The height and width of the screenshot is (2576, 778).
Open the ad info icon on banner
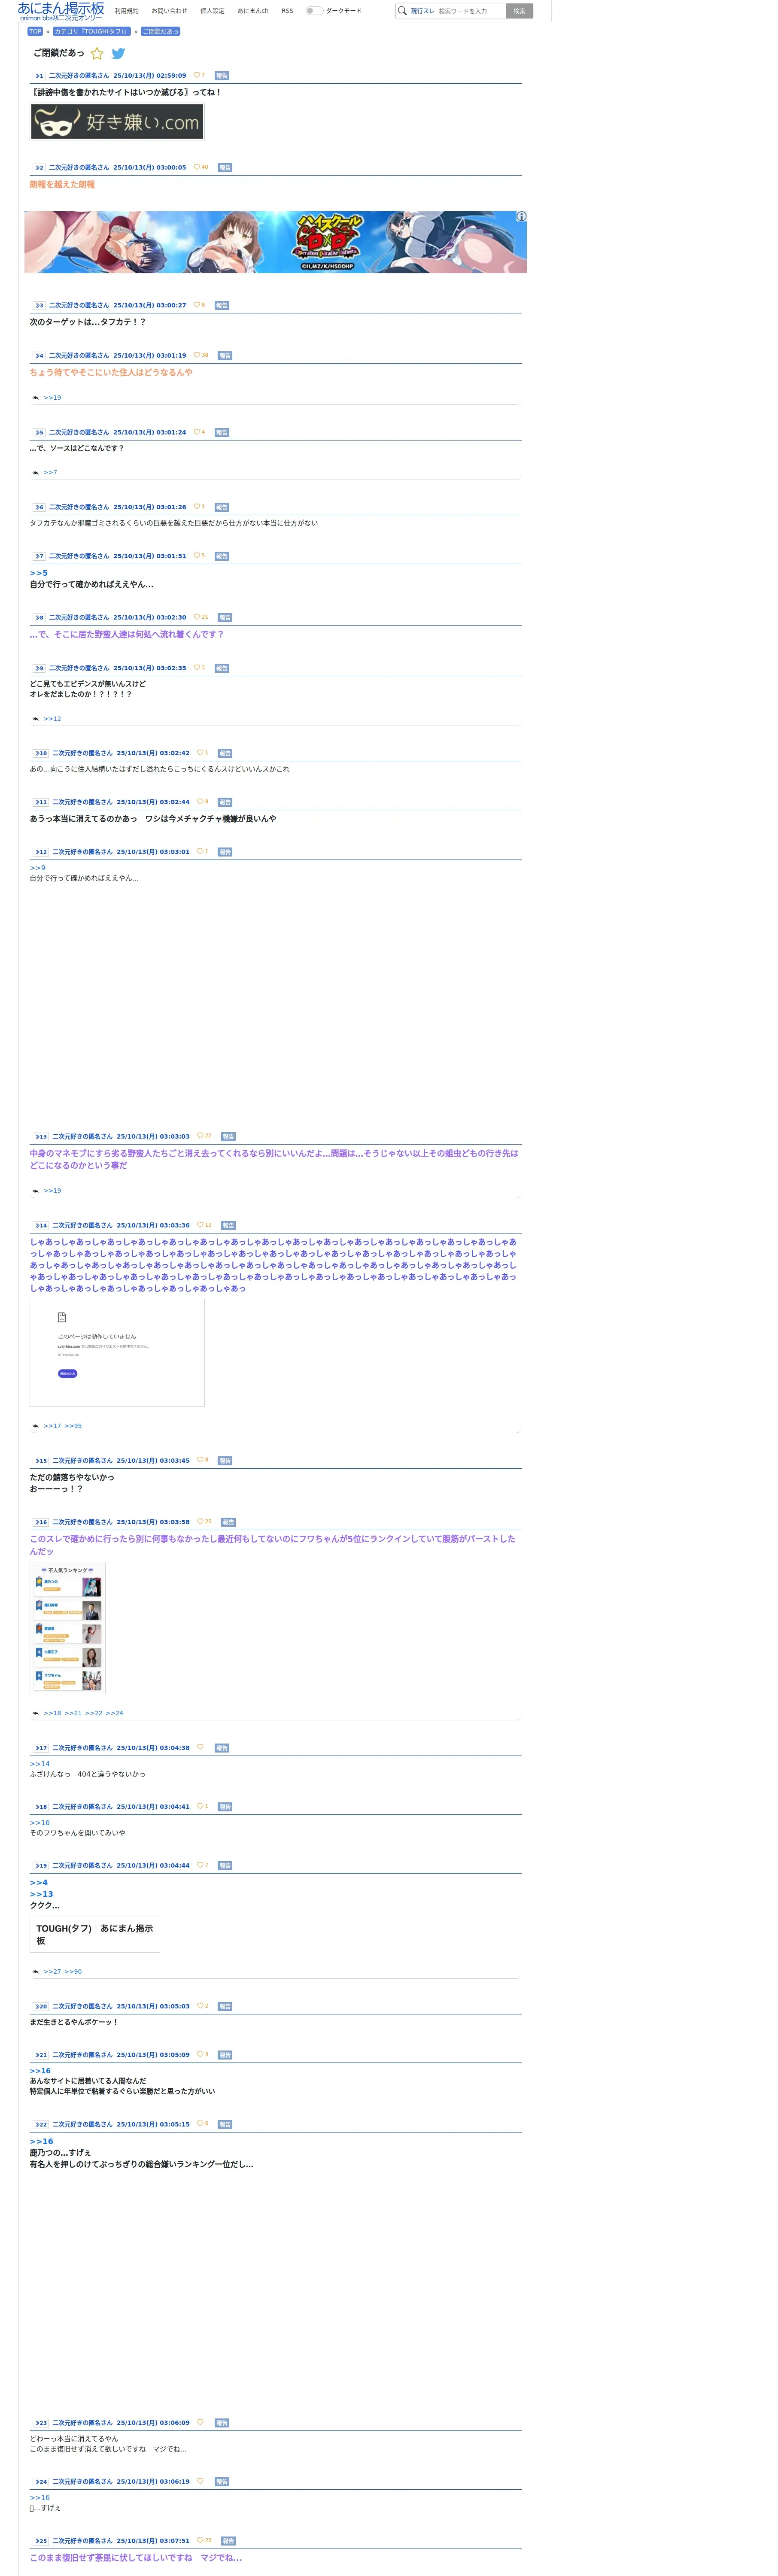point(521,217)
